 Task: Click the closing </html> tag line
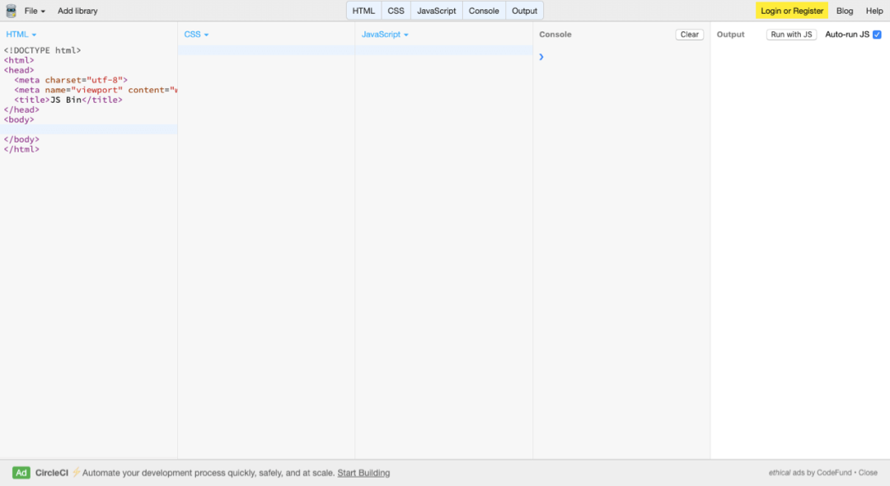pos(21,150)
